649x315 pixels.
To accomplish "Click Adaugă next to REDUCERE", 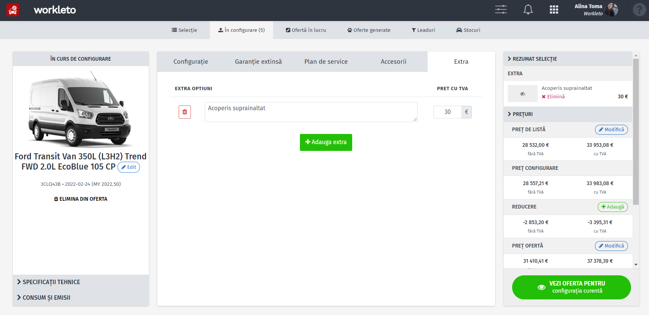I will (x=613, y=207).
